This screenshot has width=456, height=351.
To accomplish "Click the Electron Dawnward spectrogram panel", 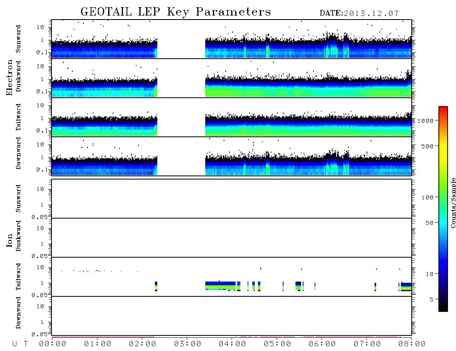I will point(232,156).
